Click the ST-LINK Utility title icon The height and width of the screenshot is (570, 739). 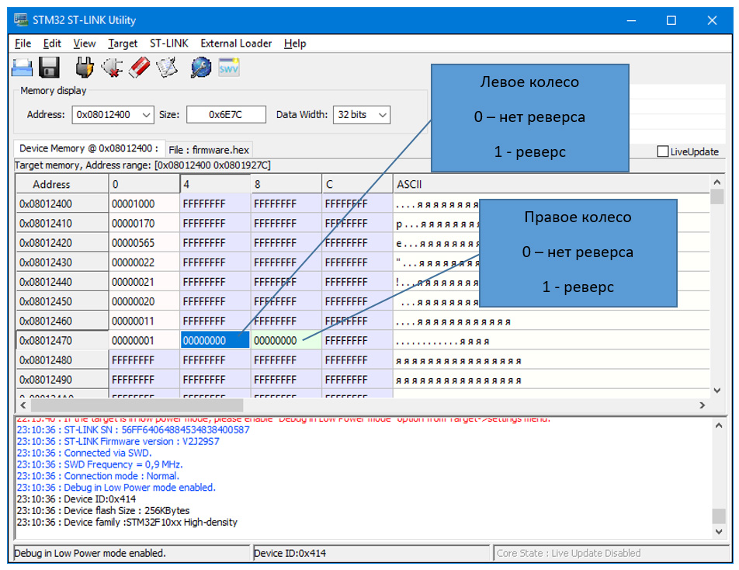tap(21, 19)
